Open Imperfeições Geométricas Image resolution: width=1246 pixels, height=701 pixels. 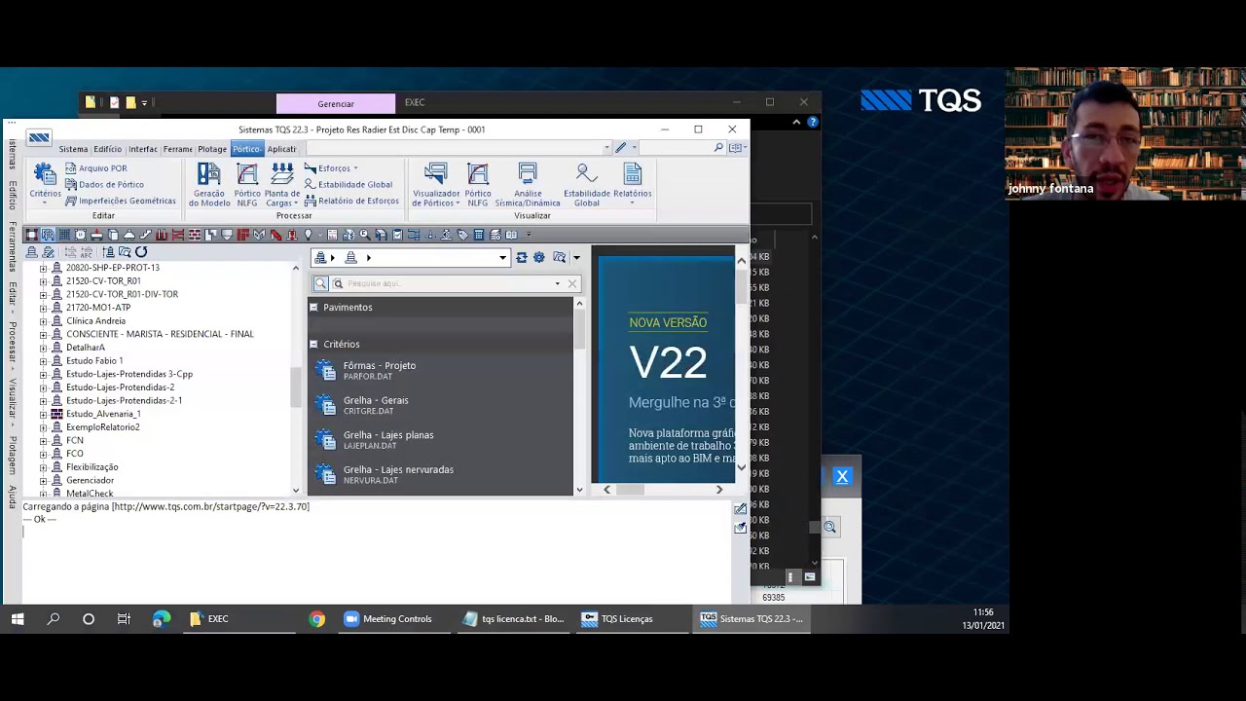pyautogui.click(x=121, y=201)
